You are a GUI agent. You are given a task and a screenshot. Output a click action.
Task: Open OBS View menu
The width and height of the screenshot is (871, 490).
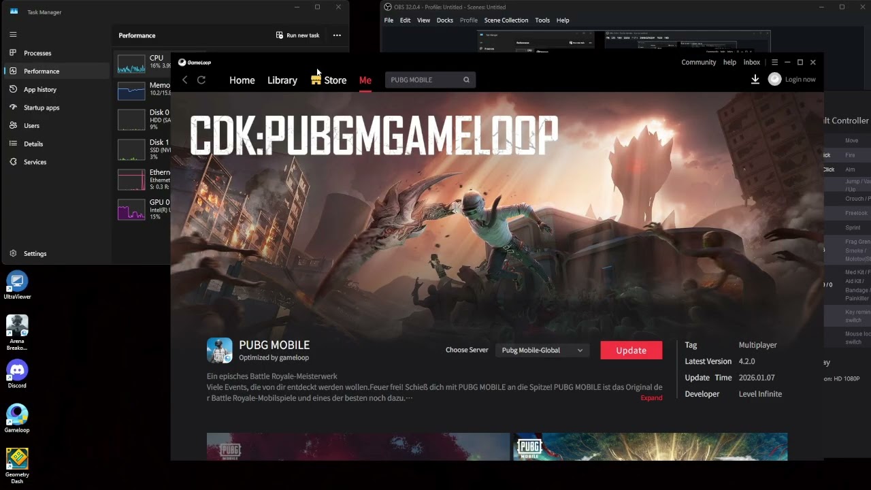click(423, 20)
